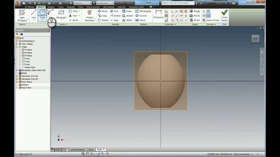Click the browser filter funnel icon
The height and width of the screenshot is (157, 280).
click(17, 34)
